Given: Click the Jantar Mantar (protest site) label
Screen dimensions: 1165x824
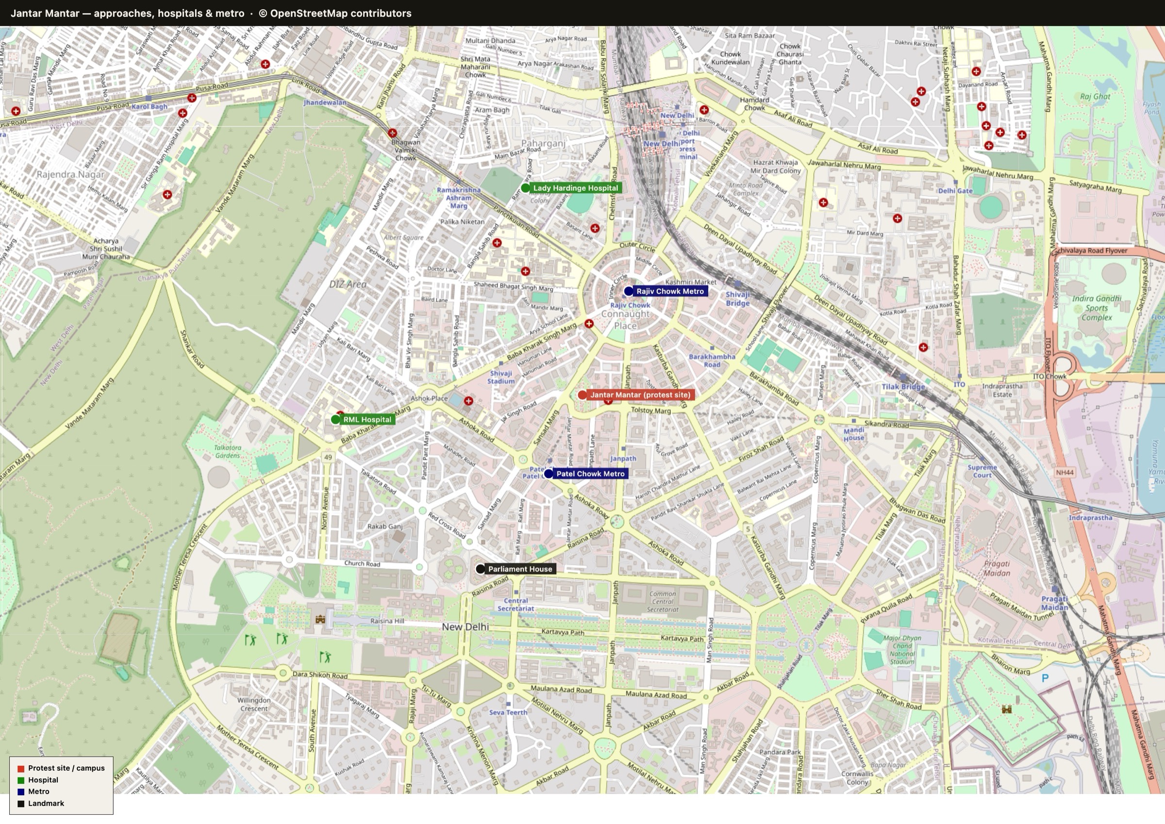Looking at the screenshot, I should (x=640, y=395).
